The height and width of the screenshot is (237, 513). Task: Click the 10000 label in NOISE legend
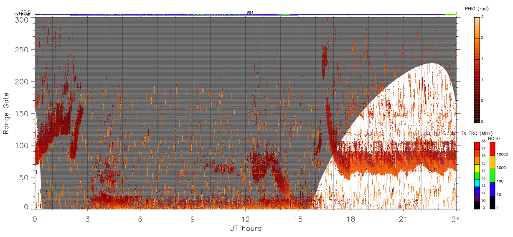tap(502, 154)
